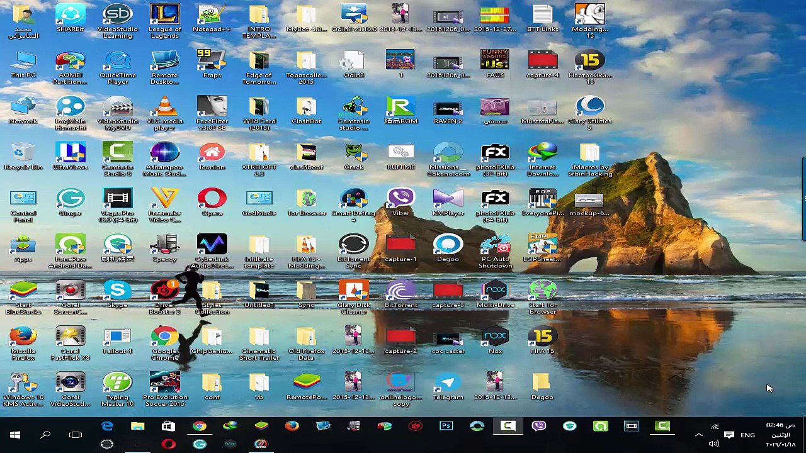806x453 pixels.
Task: Open File Explorer from the taskbar
Action: [x=137, y=427]
